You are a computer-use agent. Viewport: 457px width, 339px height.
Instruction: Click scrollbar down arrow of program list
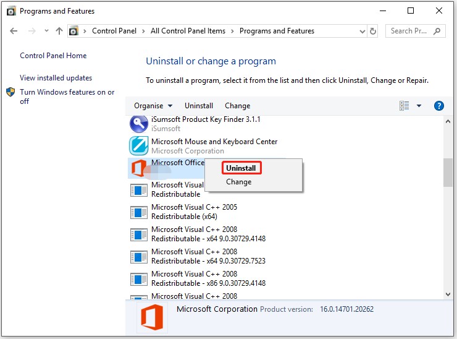coord(448,294)
